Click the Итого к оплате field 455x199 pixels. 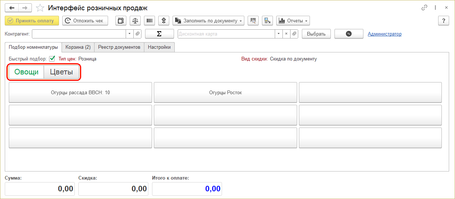(187, 189)
